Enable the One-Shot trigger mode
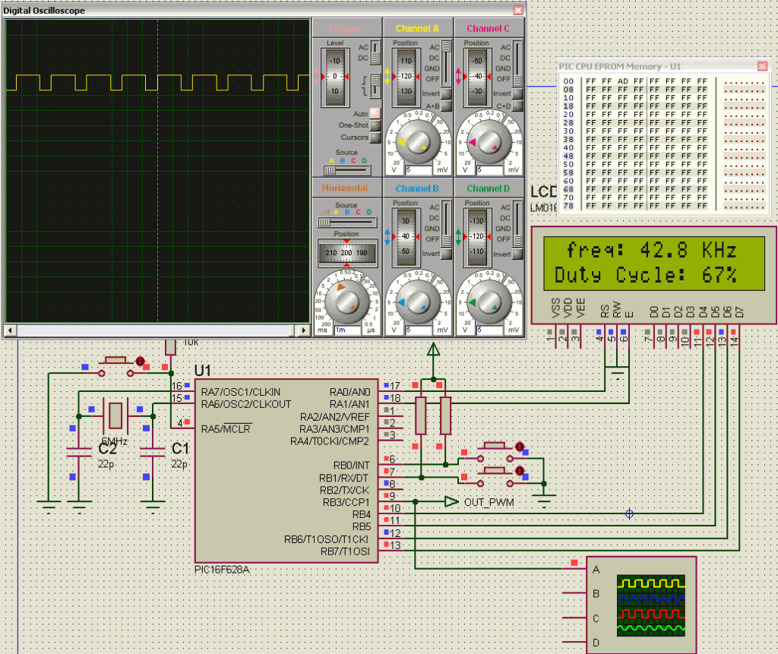 coord(375,125)
